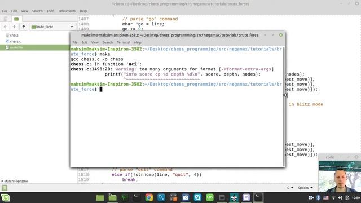361x203 pixels.
Task: Open the terminal window Help menu
Action: tap(138, 42)
